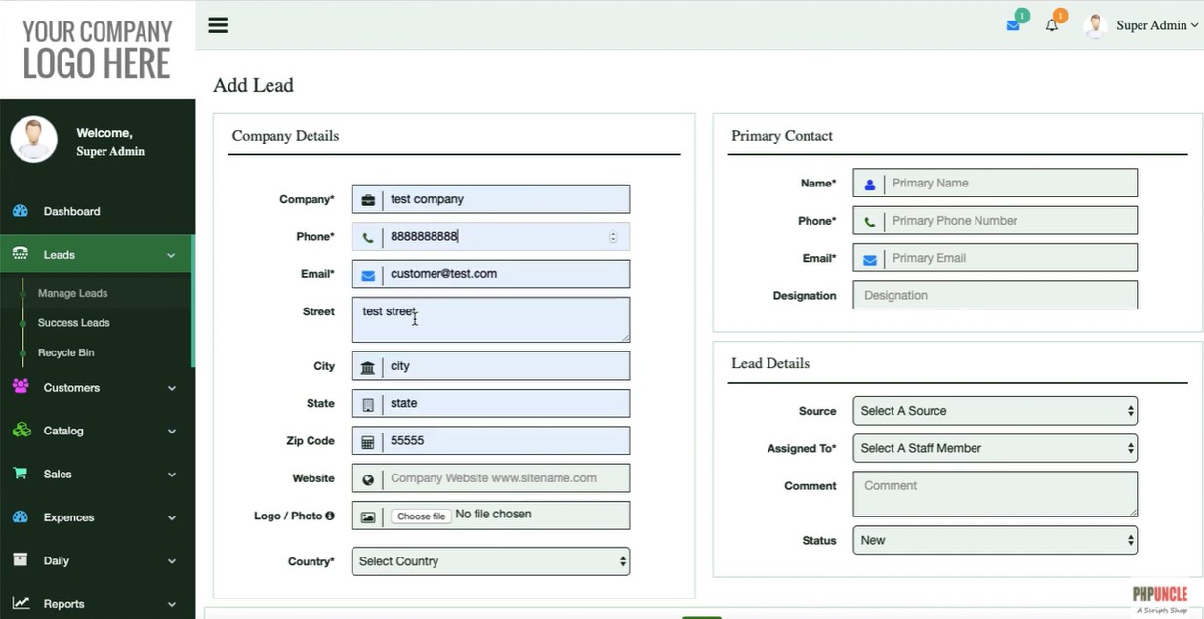This screenshot has width=1204, height=619.
Task: Open the notifications bell icon
Action: coord(1052,25)
